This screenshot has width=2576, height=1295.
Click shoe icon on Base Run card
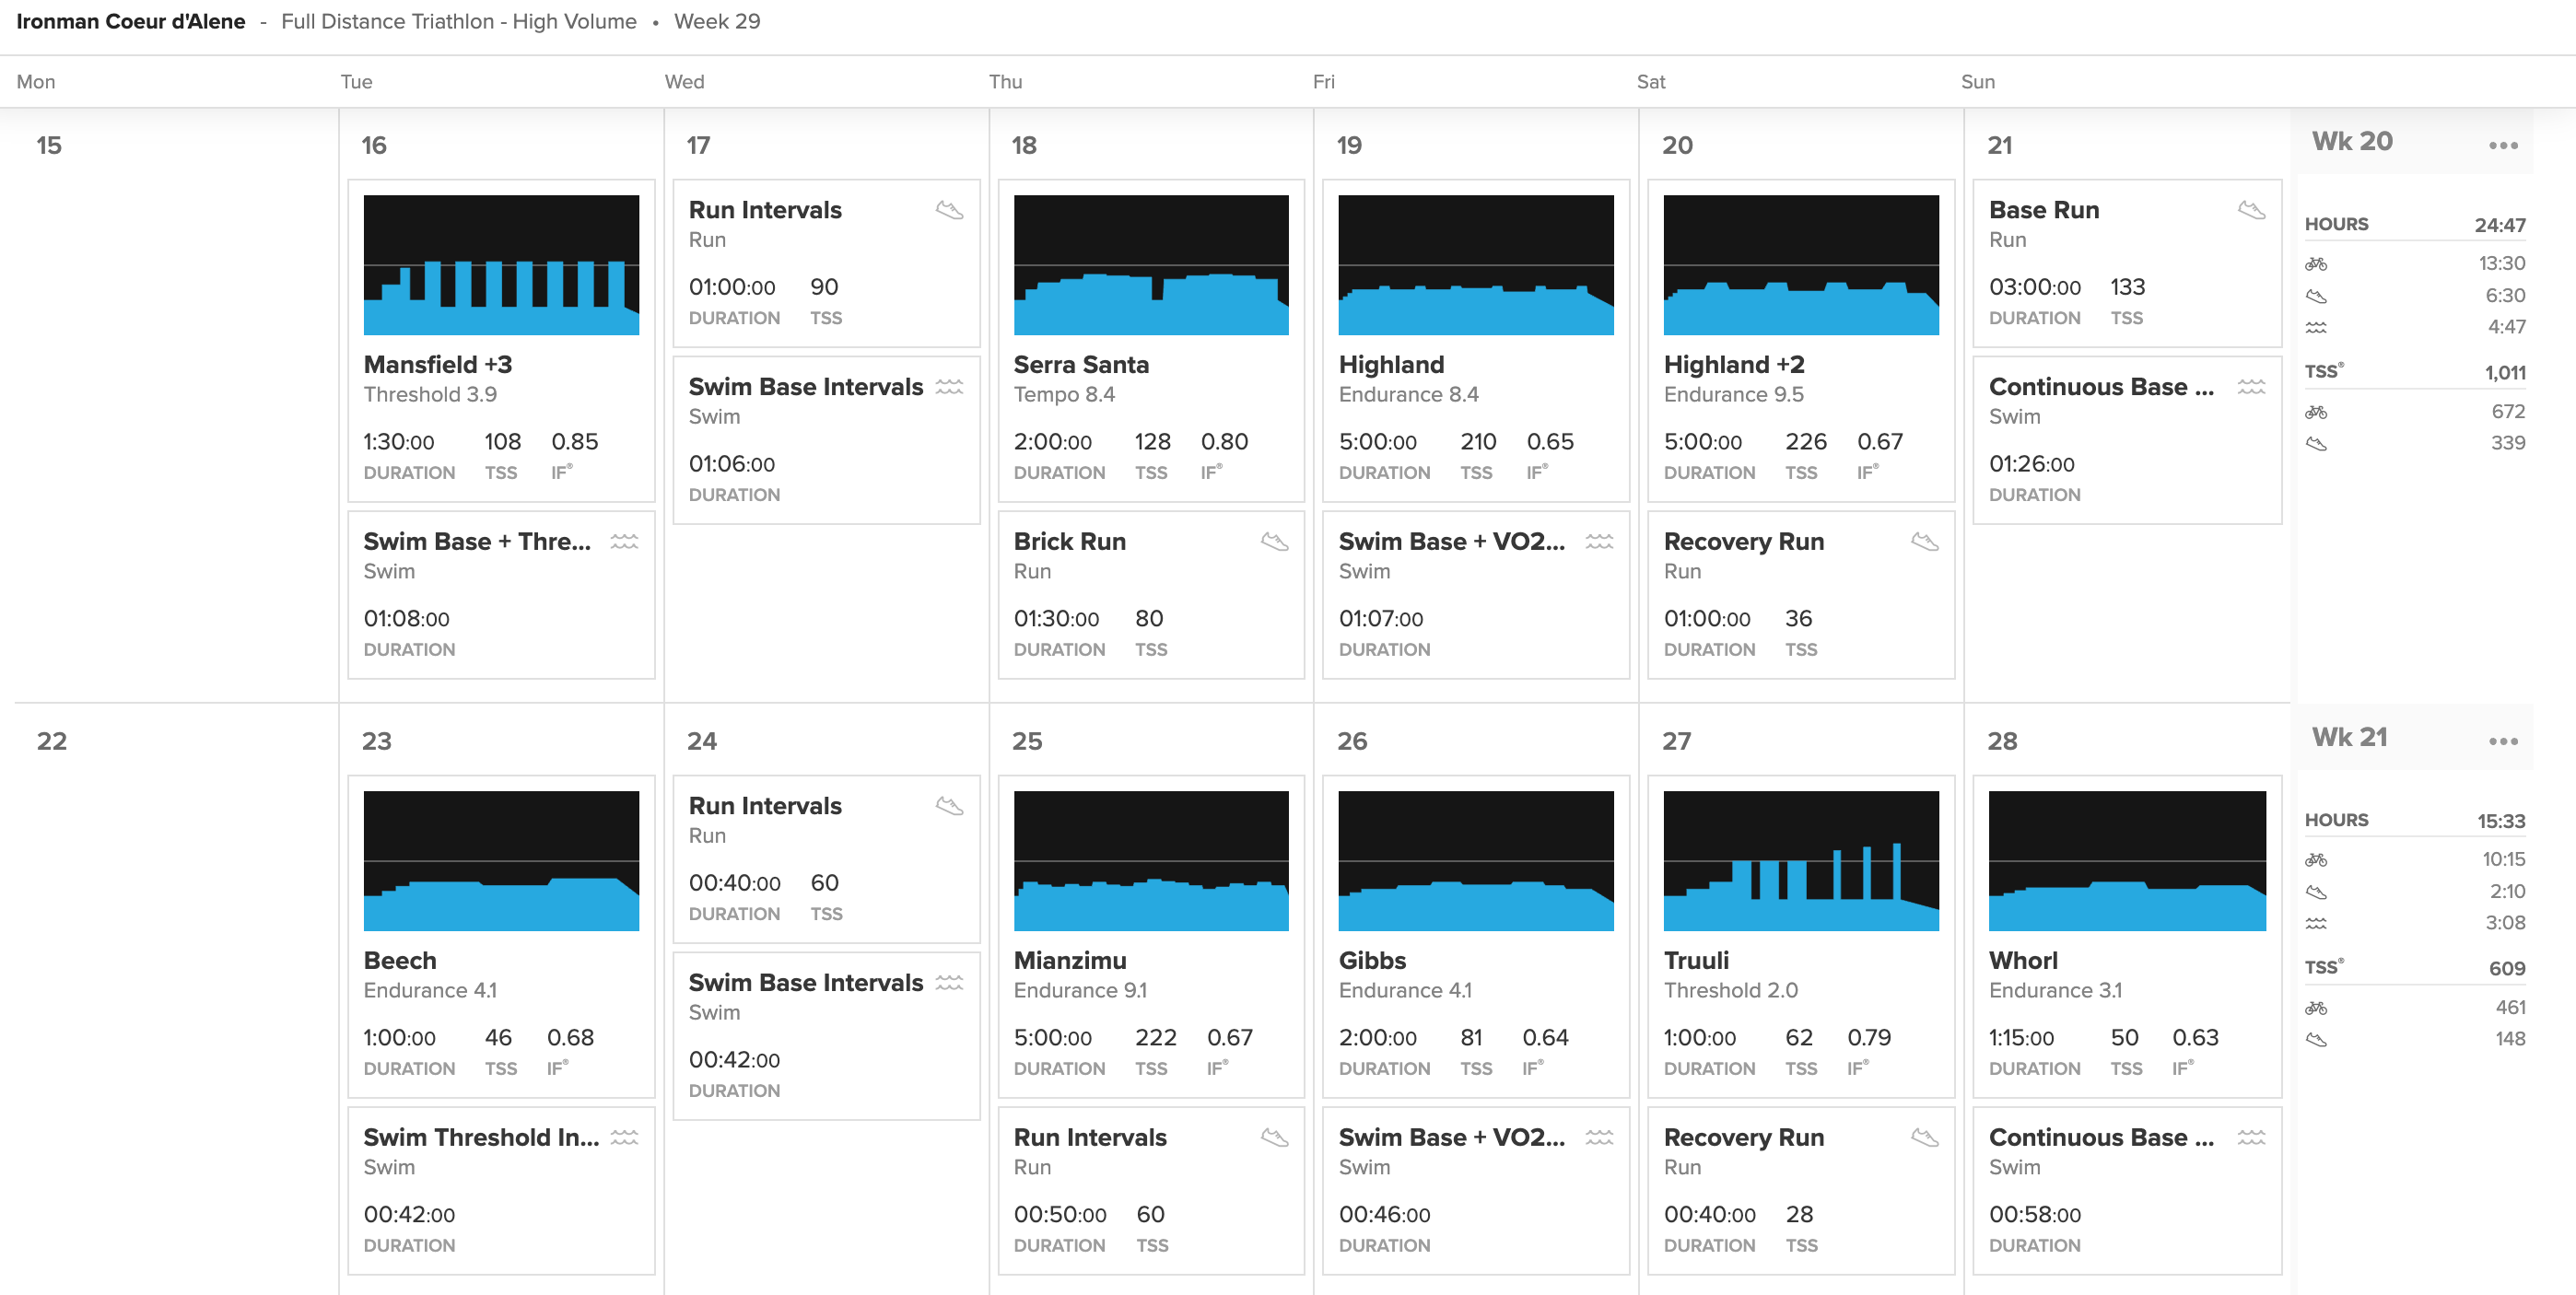[x=2251, y=210]
